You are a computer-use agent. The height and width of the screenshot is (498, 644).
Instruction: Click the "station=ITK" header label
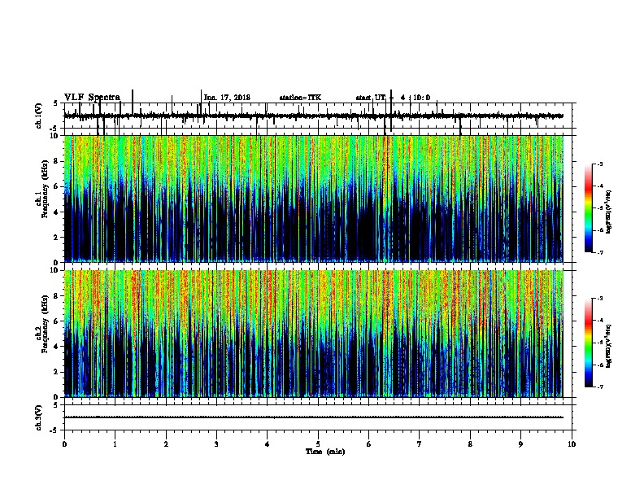pos(300,98)
